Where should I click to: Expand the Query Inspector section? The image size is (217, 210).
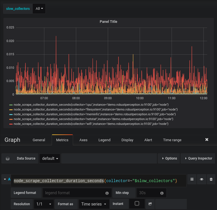tap(198, 158)
